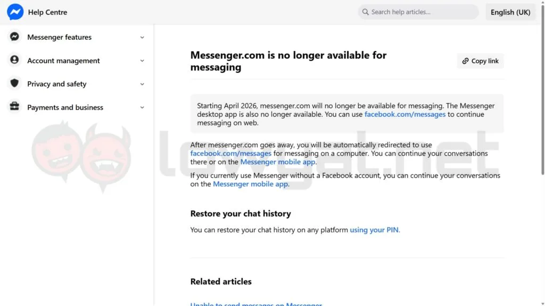Image resolution: width=545 pixels, height=306 pixels.
Task: Expand the Payments and business chevron
Action: (x=142, y=107)
